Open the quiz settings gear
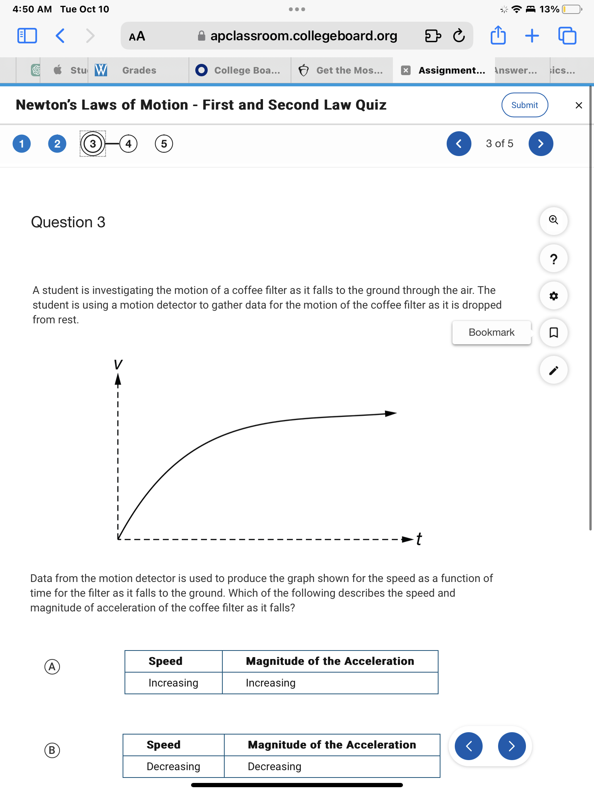Screen dimensions: 594x793 click(x=553, y=295)
